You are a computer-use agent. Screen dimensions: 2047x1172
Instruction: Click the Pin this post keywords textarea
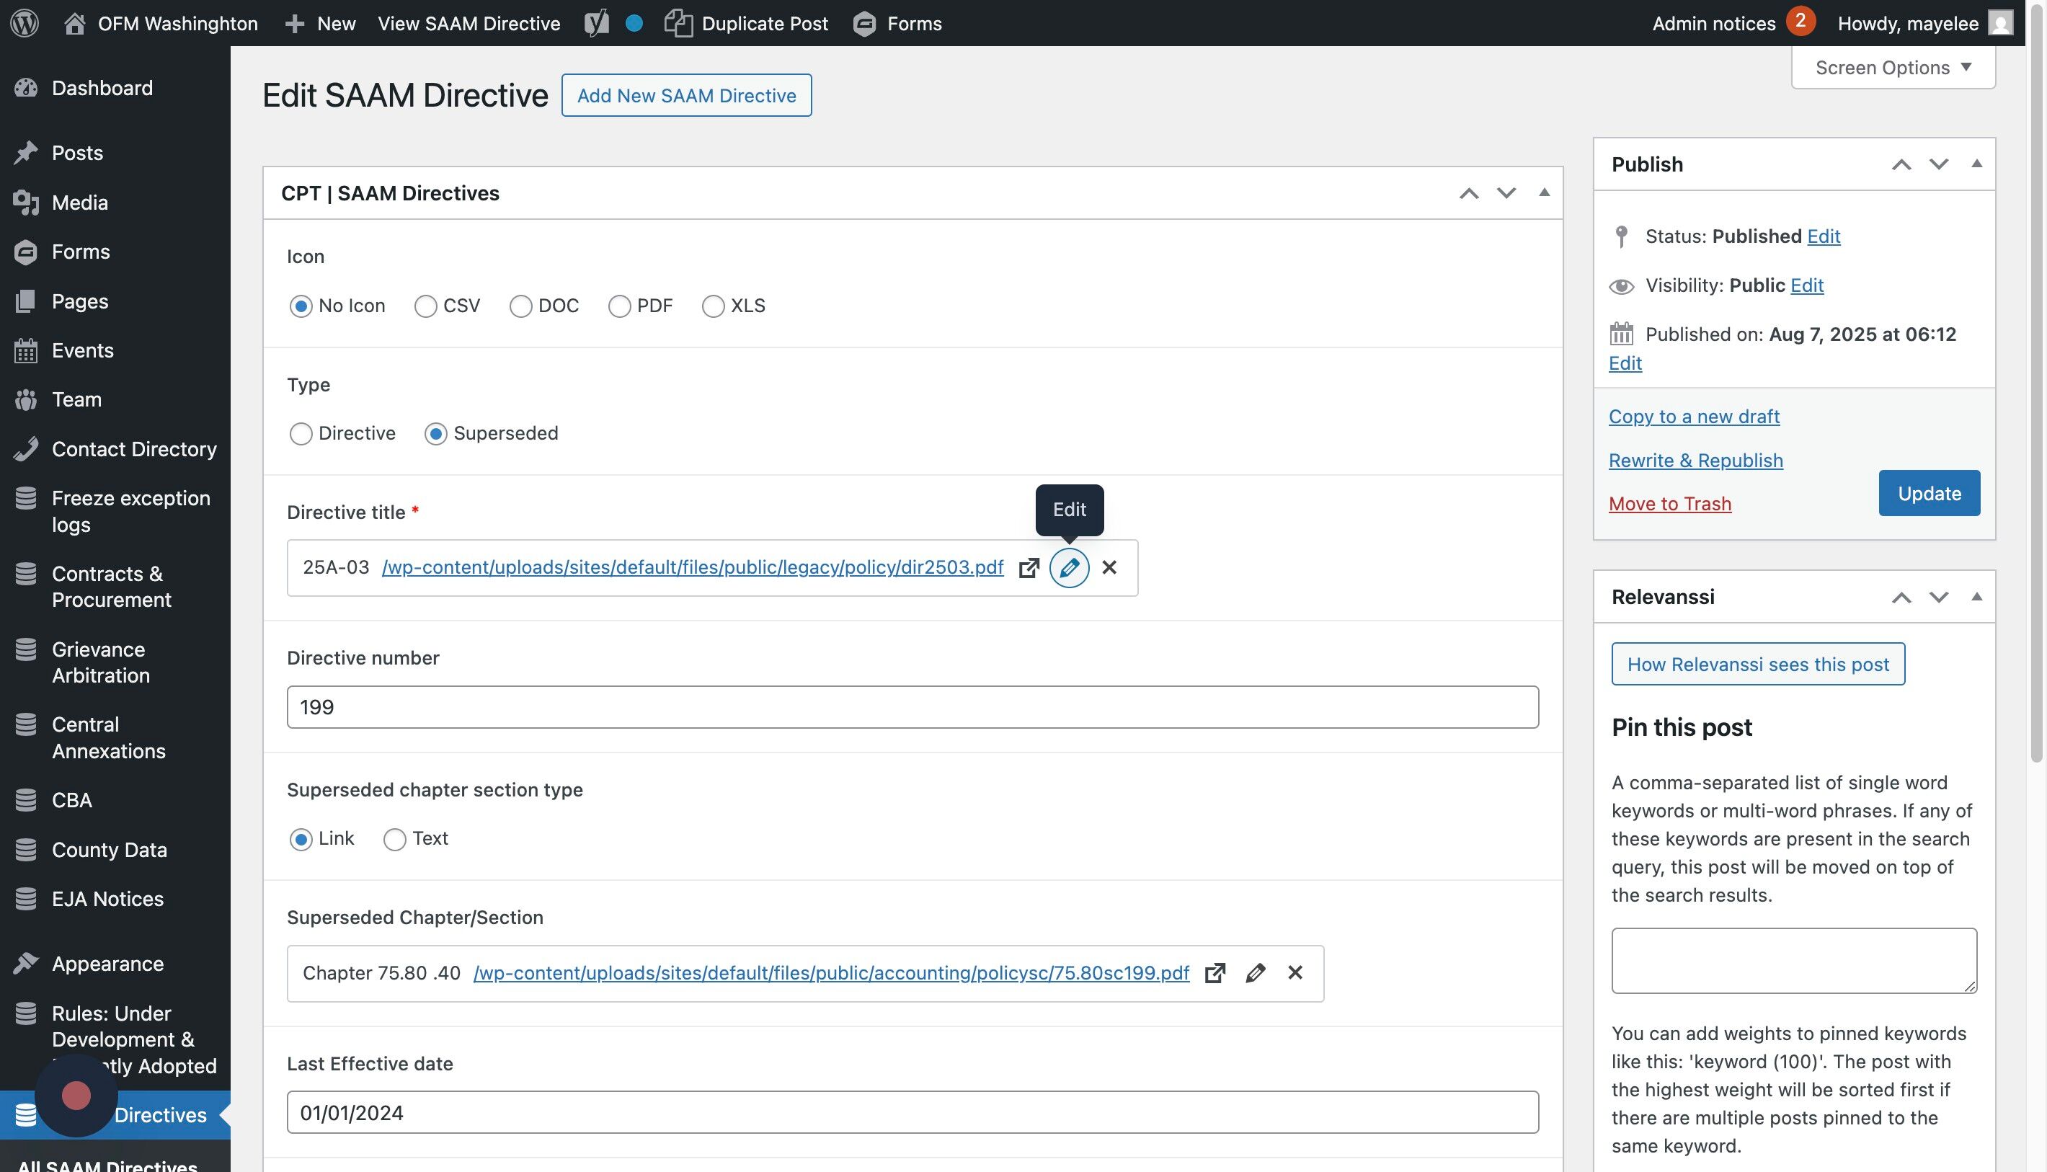pos(1793,960)
